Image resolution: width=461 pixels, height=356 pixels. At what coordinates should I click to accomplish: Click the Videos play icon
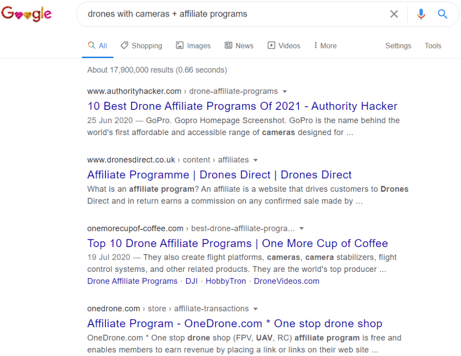tap(271, 45)
